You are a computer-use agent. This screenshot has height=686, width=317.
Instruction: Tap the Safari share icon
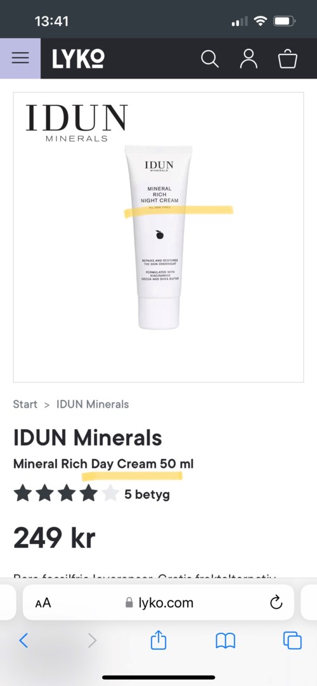[158, 640]
